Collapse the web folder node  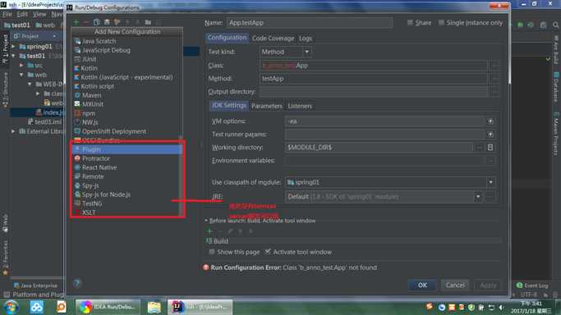point(21,75)
